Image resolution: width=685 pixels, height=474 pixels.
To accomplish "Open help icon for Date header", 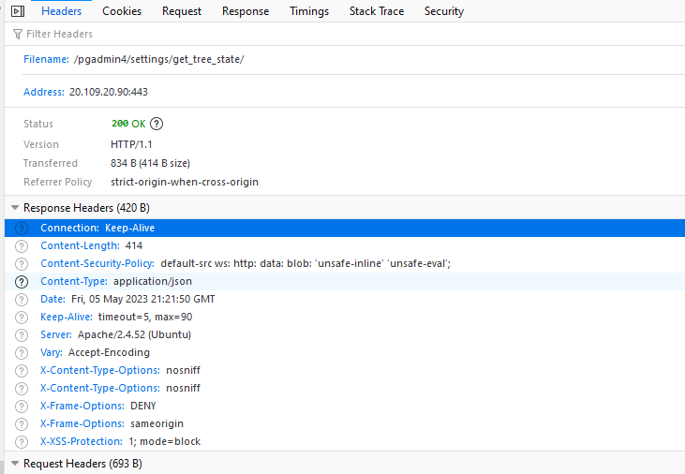I will pyautogui.click(x=22, y=300).
